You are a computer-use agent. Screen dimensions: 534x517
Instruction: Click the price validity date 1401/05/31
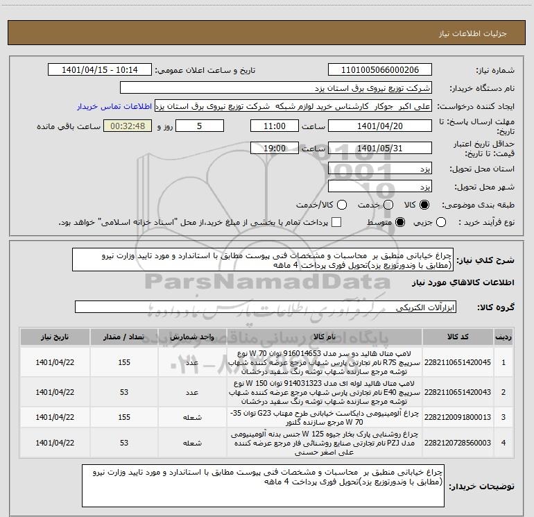point(380,149)
